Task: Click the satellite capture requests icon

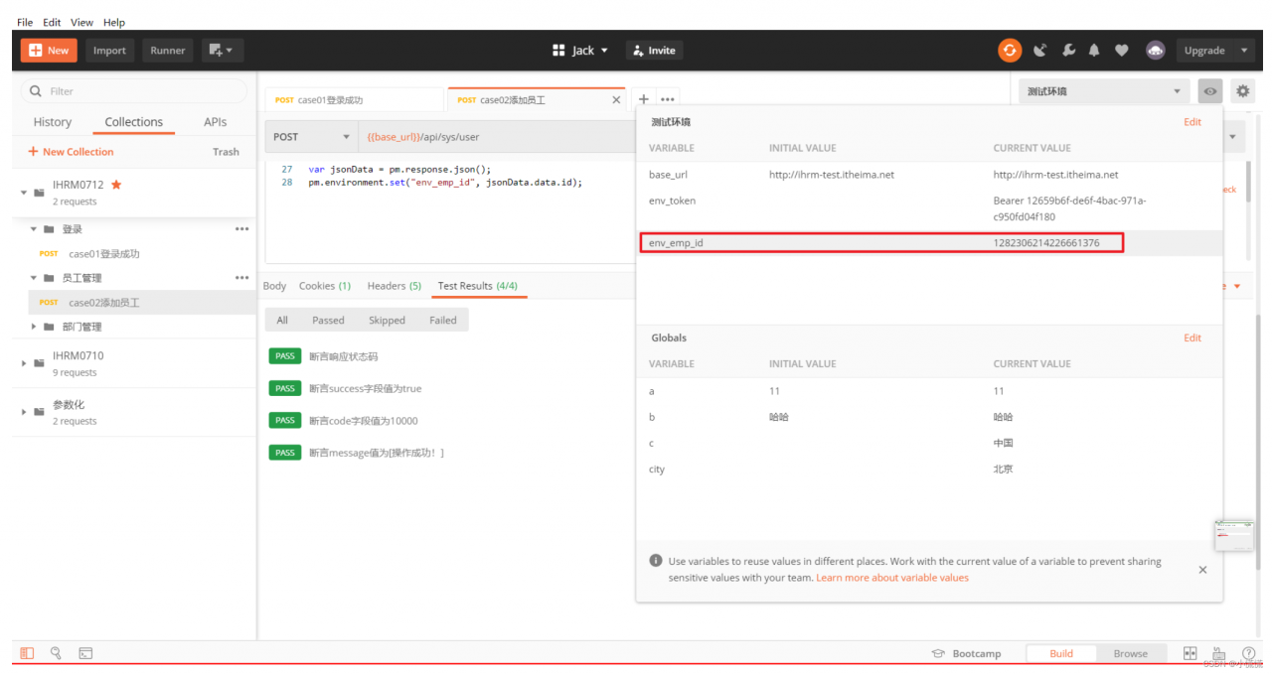Action: coord(1040,51)
